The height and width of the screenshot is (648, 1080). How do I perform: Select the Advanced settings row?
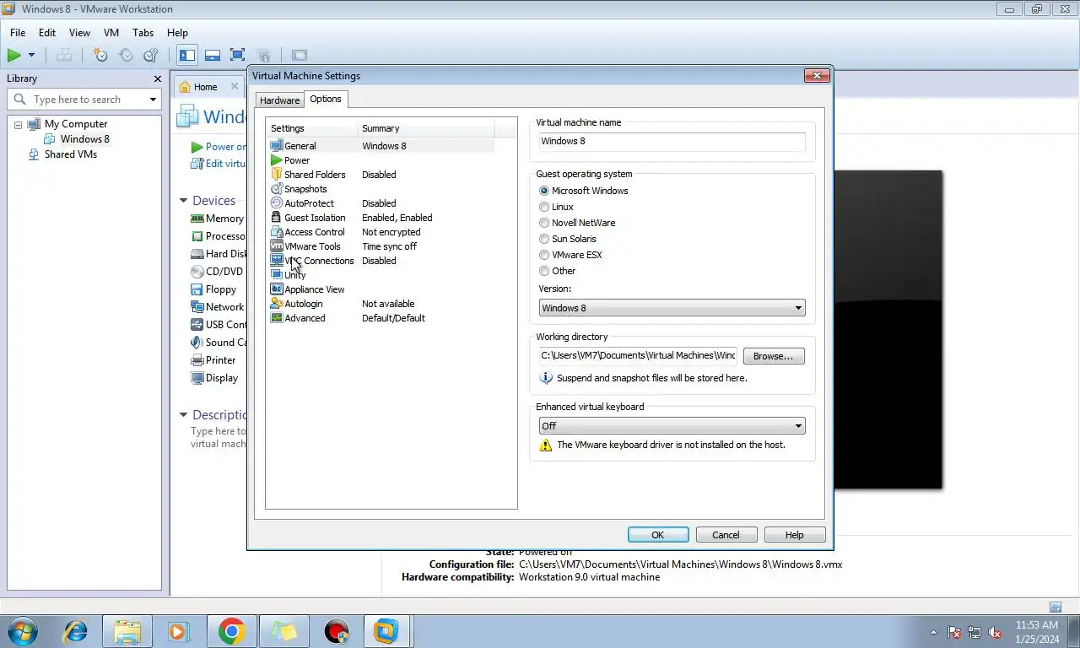pos(381,318)
